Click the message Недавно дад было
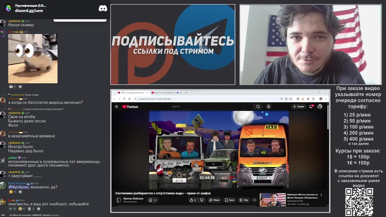 pyautogui.click(x=26, y=151)
